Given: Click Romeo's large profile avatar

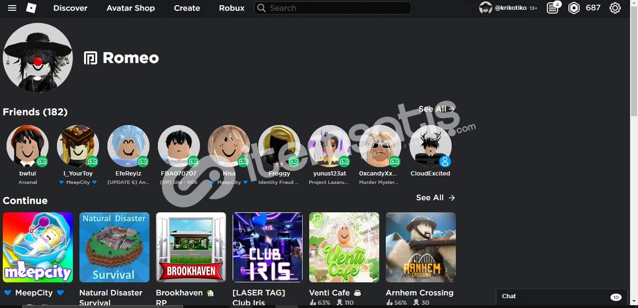Looking at the screenshot, I should pos(38,58).
